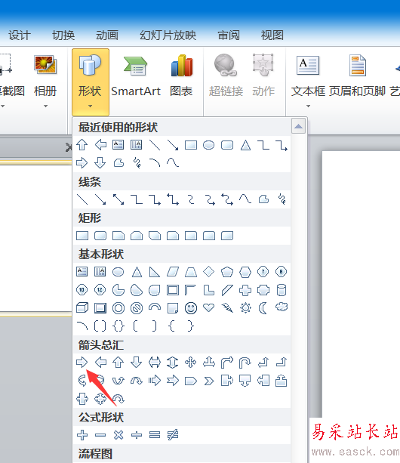The image size is (400, 463).
Task: Select equal sign under 公式形状
Action: pyautogui.click(x=155, y=434)
